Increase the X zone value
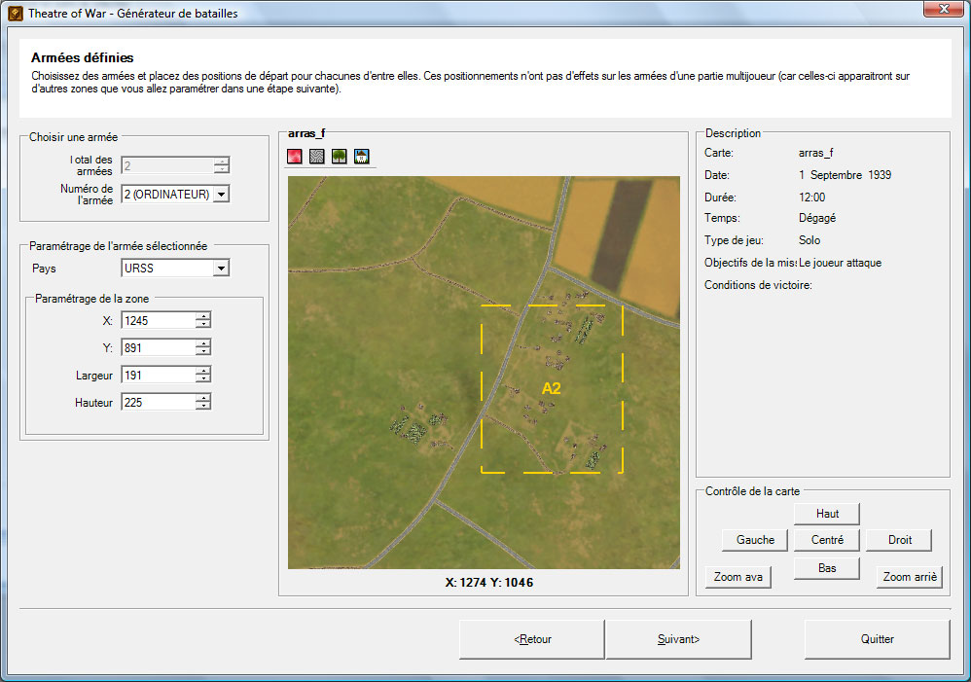 coord(202,316)
